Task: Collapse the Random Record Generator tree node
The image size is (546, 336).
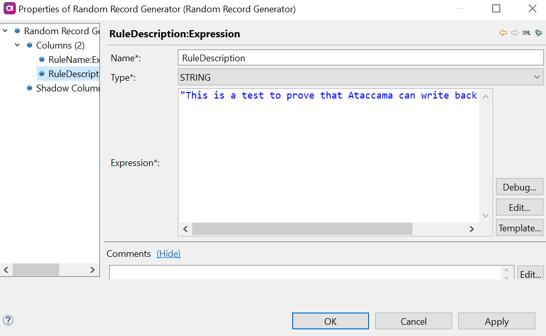Action: [x=5, y=31]
